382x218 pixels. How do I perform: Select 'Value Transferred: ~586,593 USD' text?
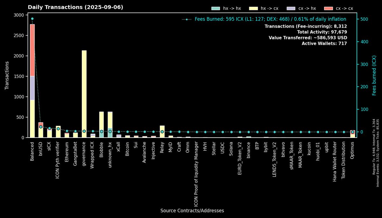tap(308, 38)
